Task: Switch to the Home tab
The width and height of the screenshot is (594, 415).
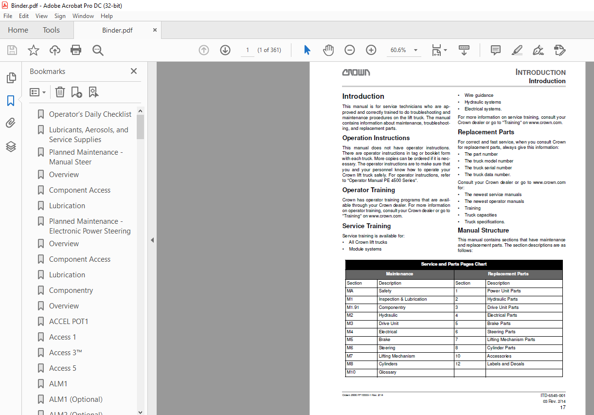Action: [x=18, y=30]
